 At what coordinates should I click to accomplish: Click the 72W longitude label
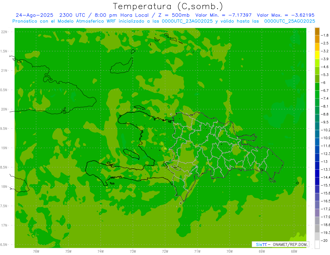pyautogui.click(x=165, y=251)
